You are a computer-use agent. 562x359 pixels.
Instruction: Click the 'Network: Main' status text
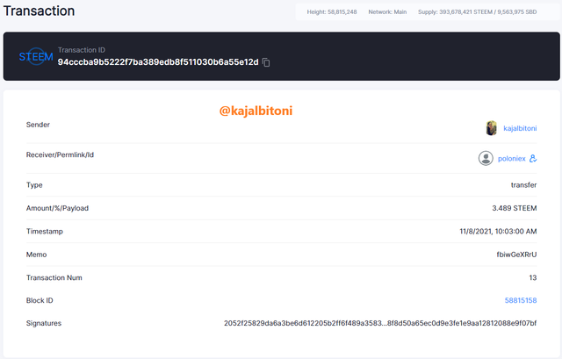[387, 11]
